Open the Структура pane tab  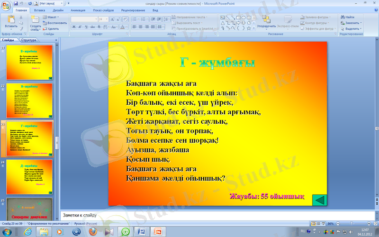pyautogui.click(x=28, y=40)
